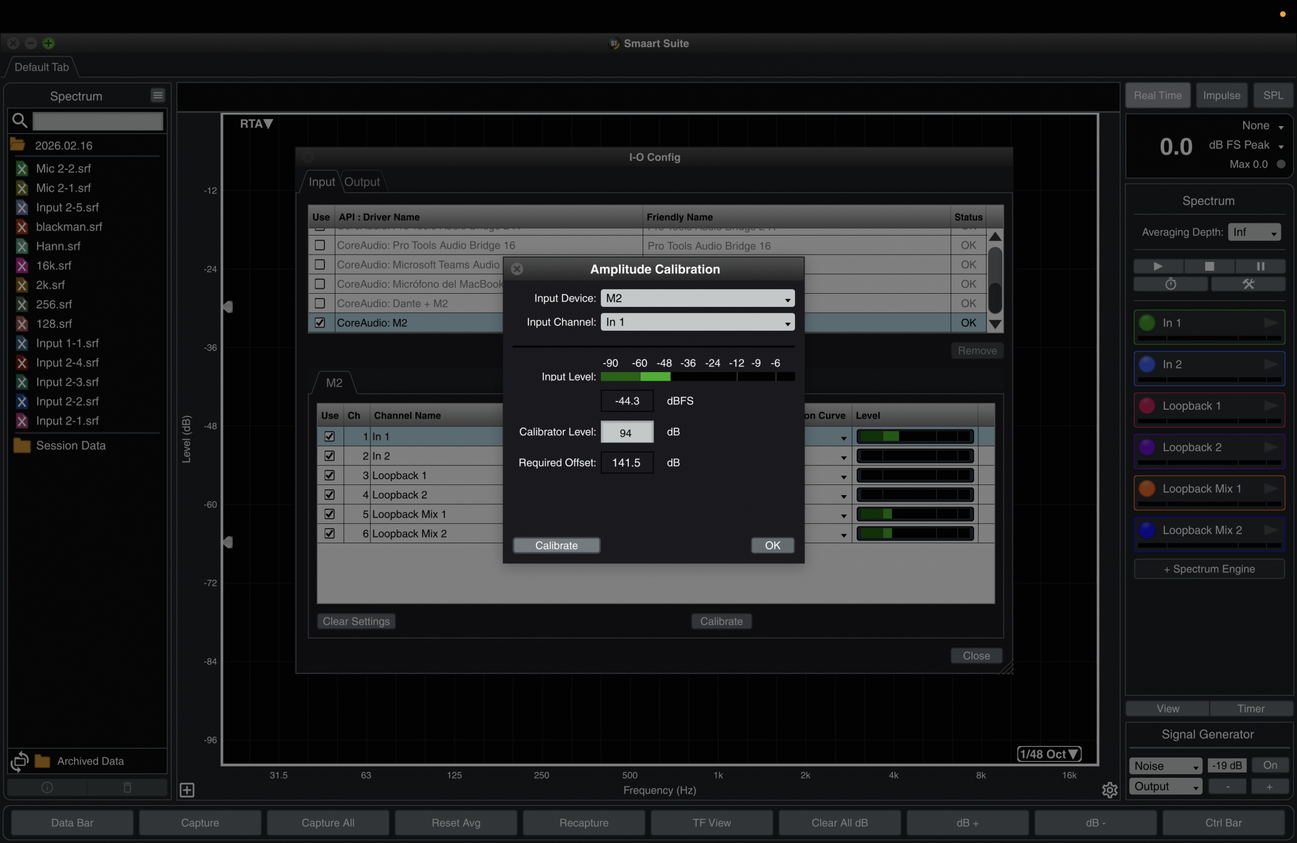Start the In 2 engine with its play arrow

tap(1271, 365)
